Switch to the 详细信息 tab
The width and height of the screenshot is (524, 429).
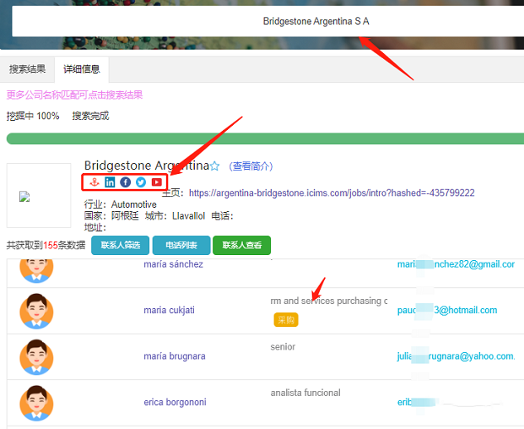point(82,69)
